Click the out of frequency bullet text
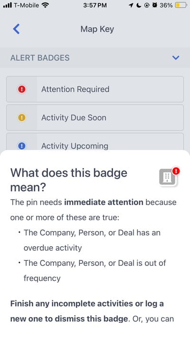This screenshot has height=338, width=190. pyautogui.click(x=95, y=270)
